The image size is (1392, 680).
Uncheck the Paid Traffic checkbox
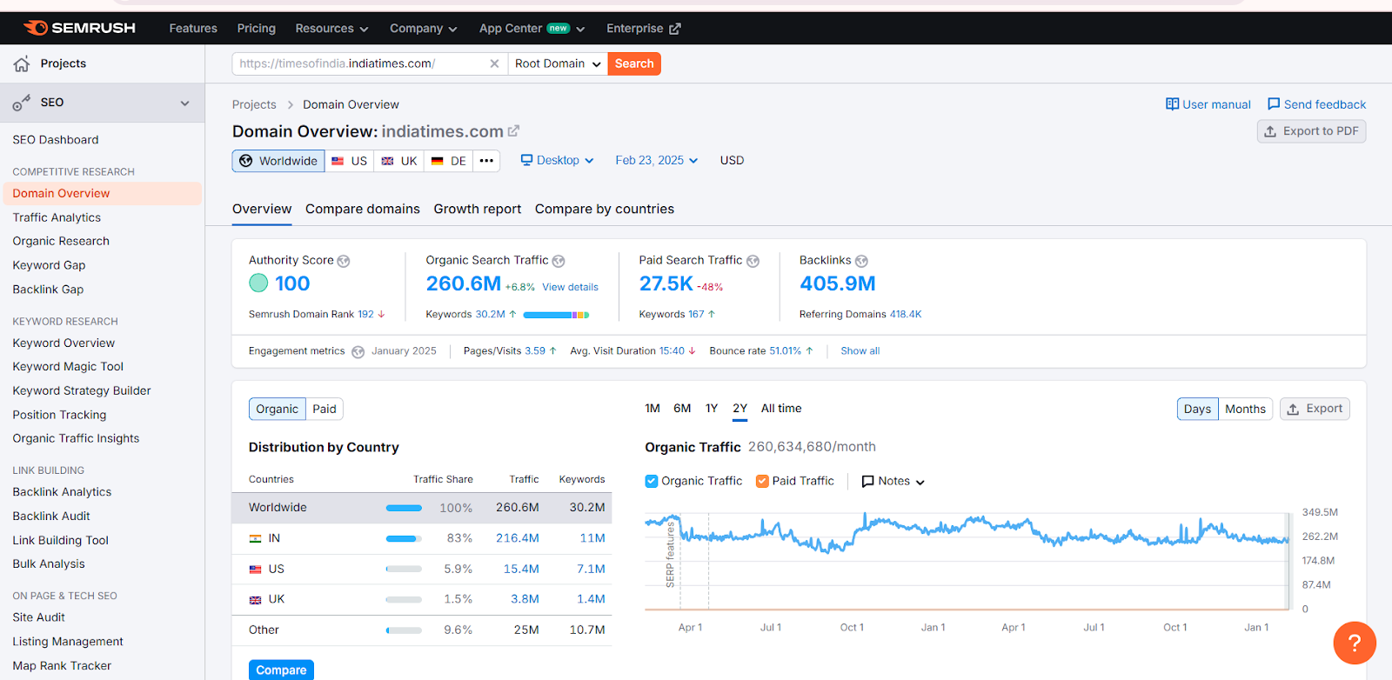click(762, 481)
